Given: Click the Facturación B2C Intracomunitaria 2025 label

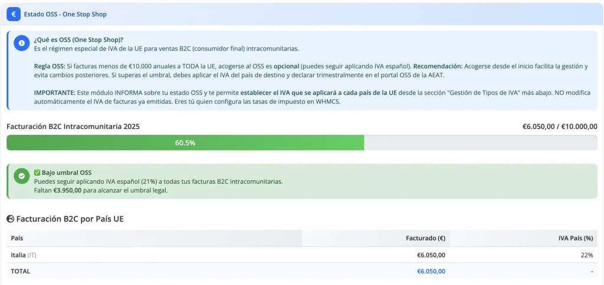Looking at the screenshot, I should tap(73, 127).
